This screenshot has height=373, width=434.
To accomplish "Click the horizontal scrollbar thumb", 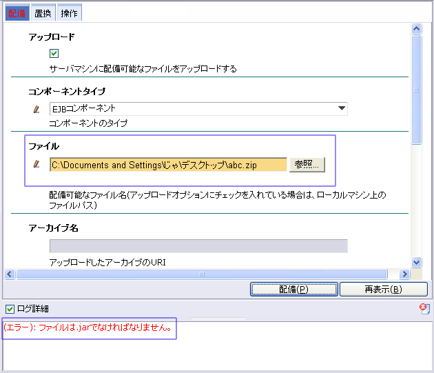I will coord(202,274).
